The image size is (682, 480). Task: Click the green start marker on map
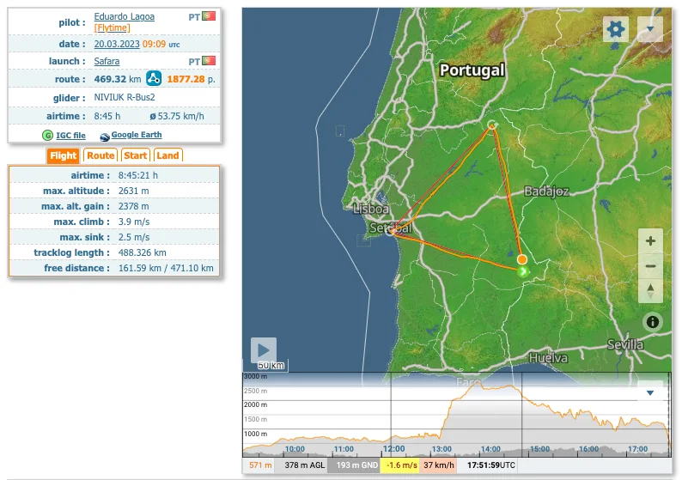523,271
